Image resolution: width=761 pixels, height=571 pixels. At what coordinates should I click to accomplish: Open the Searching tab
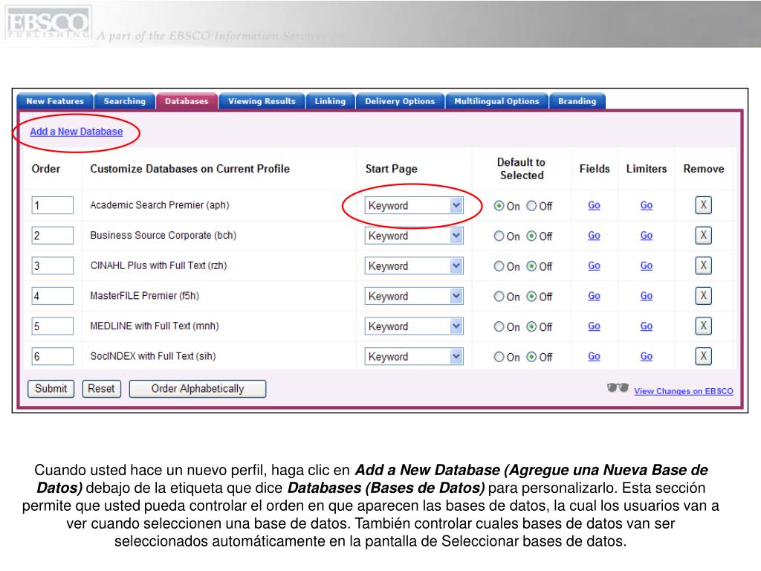(x=125, y=101)
